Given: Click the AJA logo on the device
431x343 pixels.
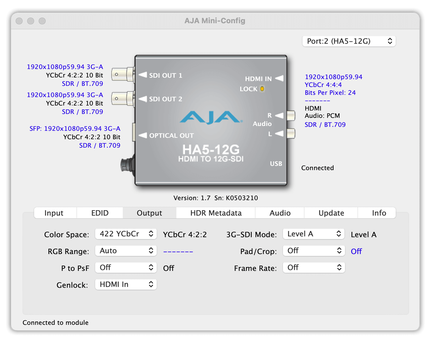Looking at the screenshot, I should [211, 117].
